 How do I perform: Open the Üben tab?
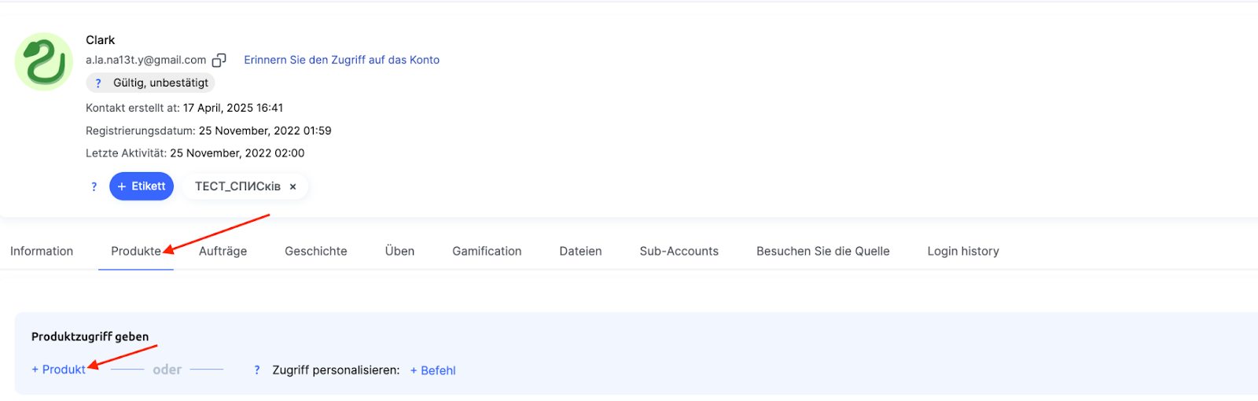tap(399, 252)
